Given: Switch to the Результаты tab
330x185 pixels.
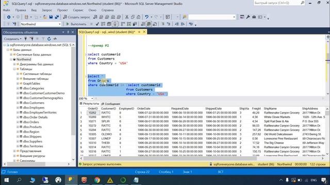Looking at the screenshot, I should (x=89, y=104).
